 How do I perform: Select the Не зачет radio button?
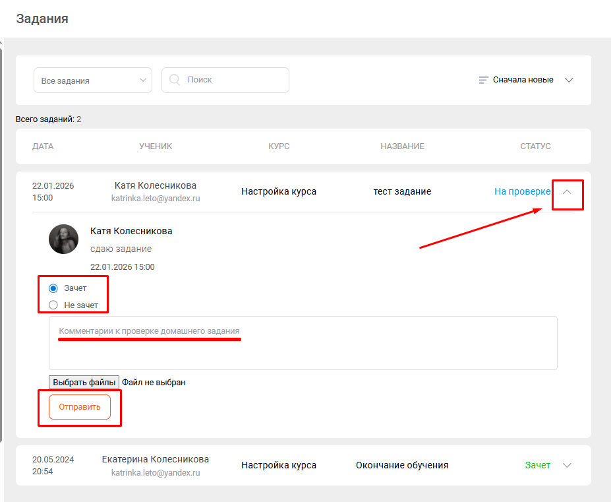pos(53,305)
